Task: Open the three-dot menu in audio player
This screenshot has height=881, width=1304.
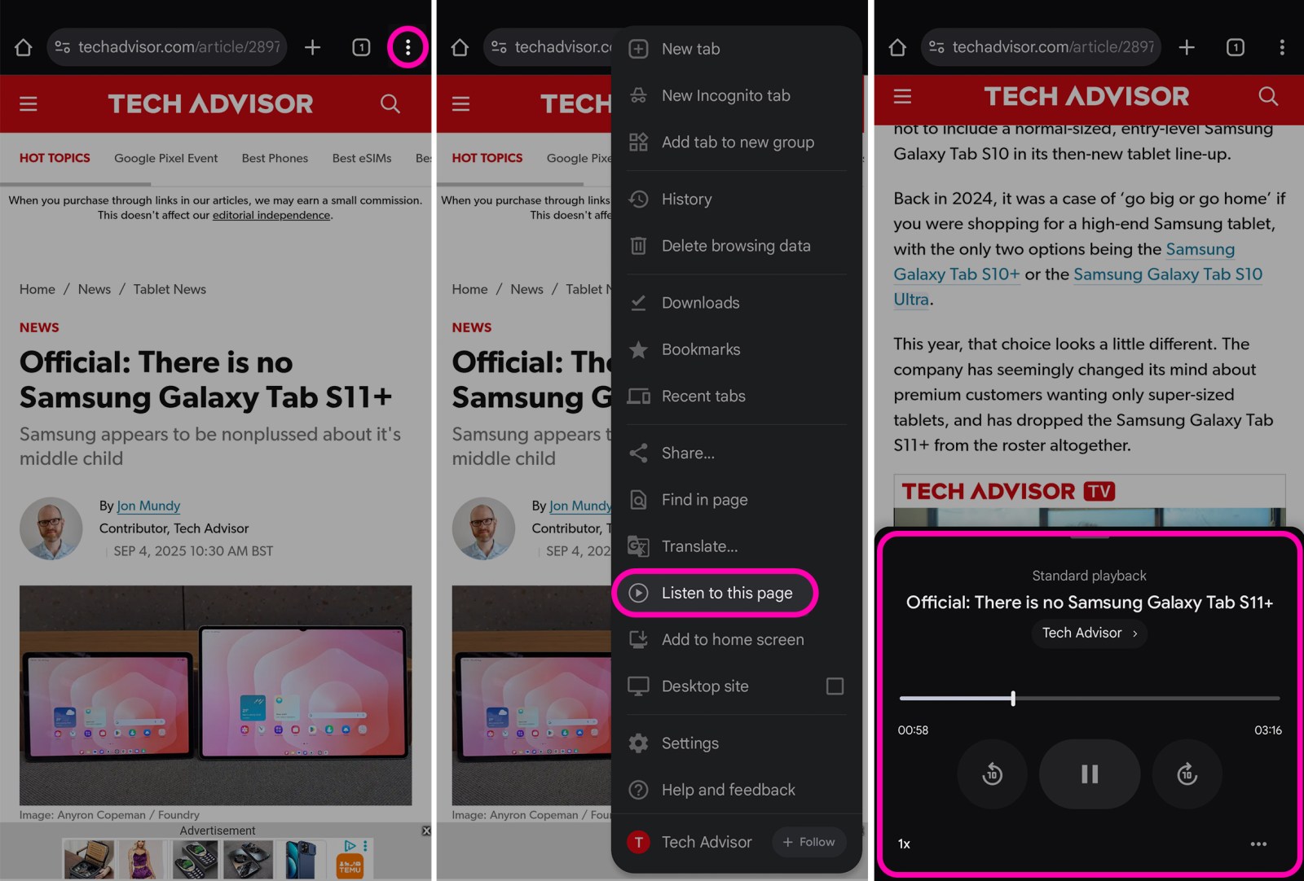Action: pyautogui.click(x=1258, y=844)
